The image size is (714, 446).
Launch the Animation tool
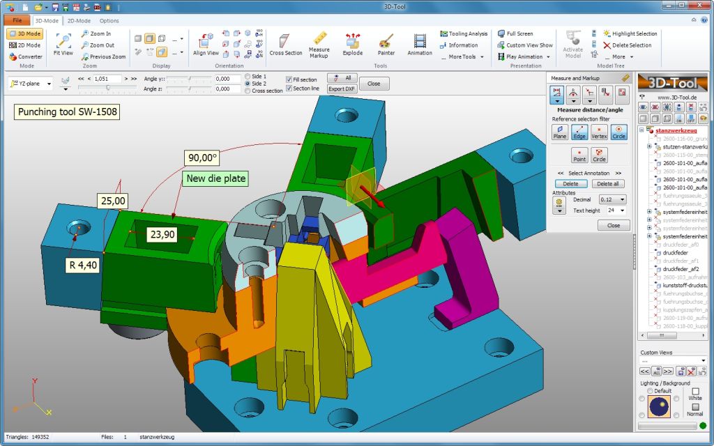tap(420, 43)
